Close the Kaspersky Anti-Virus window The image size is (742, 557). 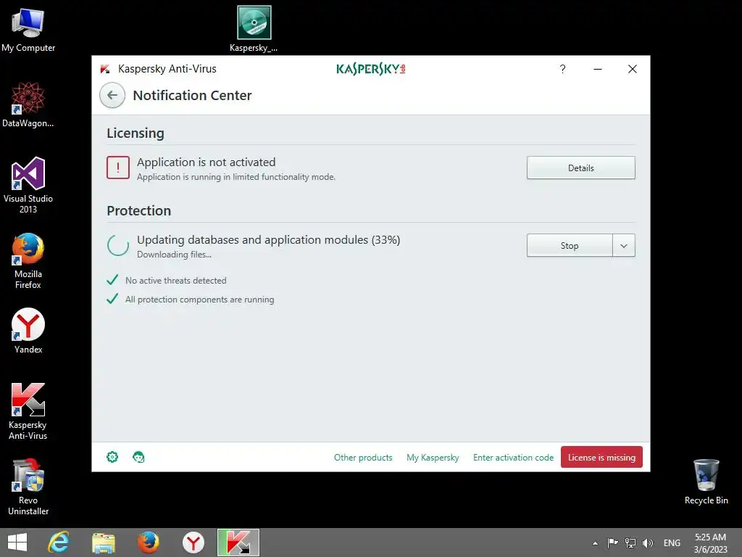pyautogui.click(x=632, y=69)
